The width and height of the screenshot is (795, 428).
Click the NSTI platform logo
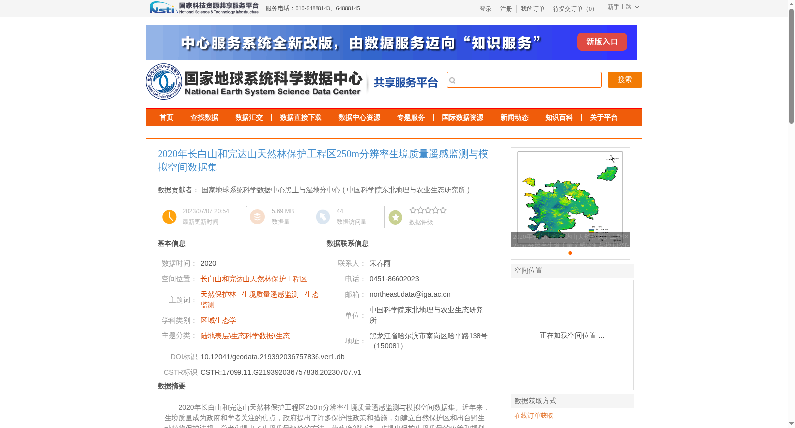click(x=204, y=8)
